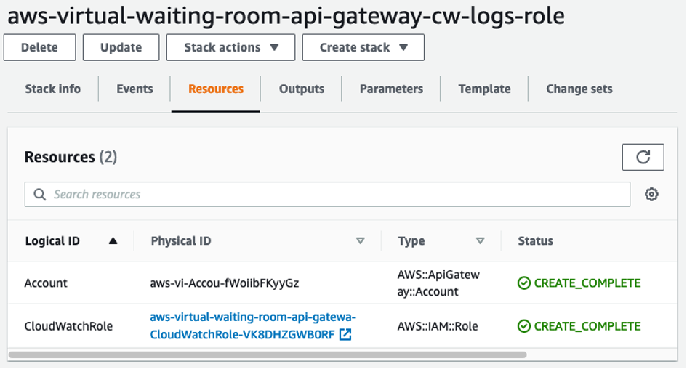Click the Update button
The width and height of the screenshot is (687, 369).
tap(121, 48)
